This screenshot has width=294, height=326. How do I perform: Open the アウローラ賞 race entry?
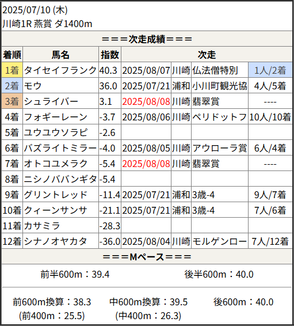[x=220, y=148]
